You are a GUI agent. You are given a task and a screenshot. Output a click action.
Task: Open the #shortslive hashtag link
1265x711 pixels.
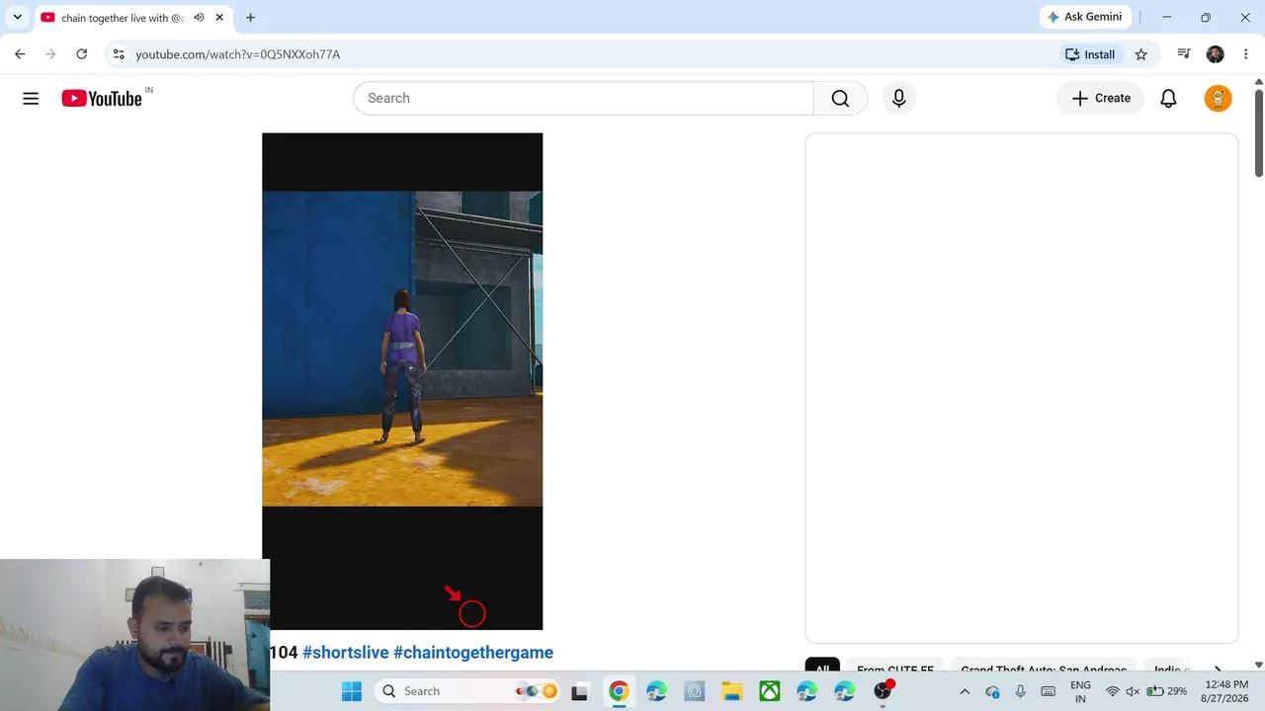(x=346, y=653)
